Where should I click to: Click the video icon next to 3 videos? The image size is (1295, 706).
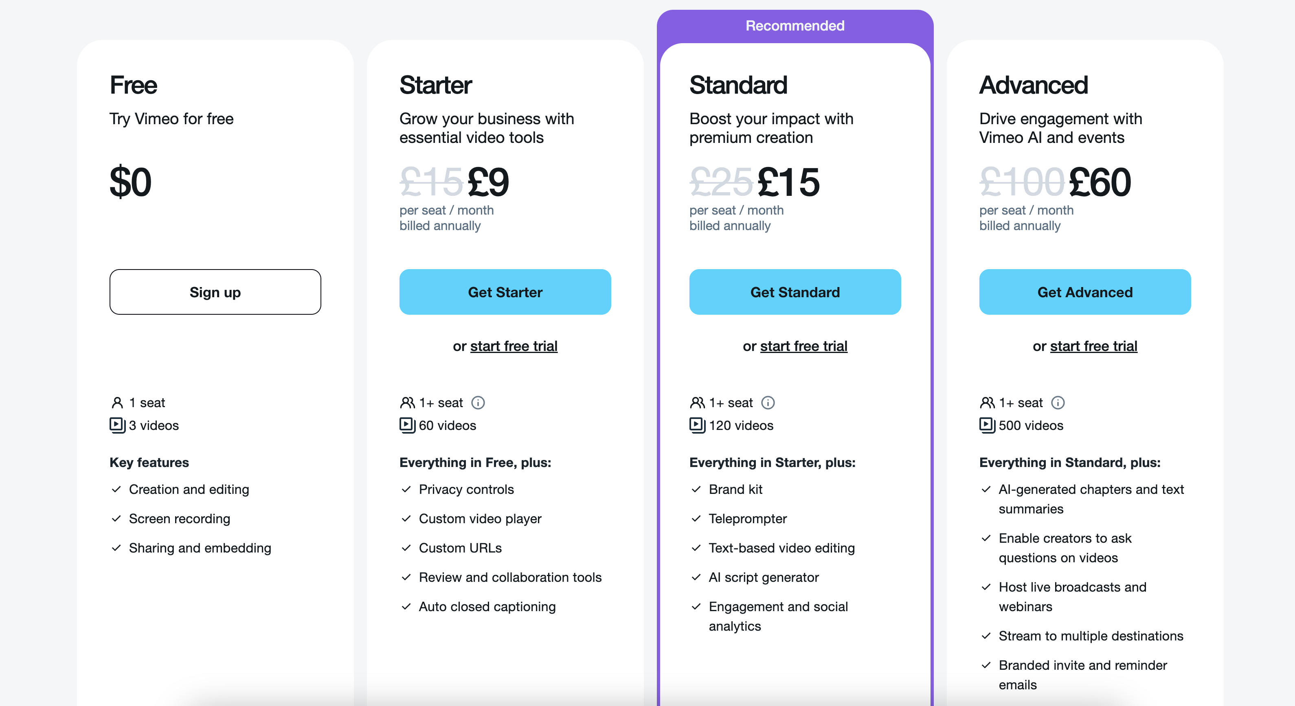pos(117,425)
